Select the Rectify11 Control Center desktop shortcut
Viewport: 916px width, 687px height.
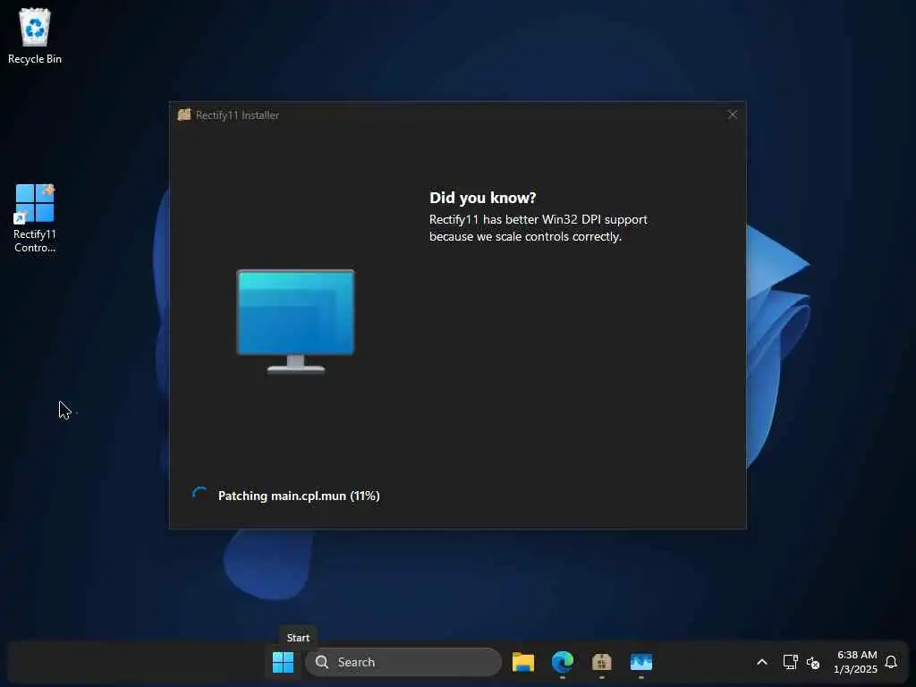(35, 218)
